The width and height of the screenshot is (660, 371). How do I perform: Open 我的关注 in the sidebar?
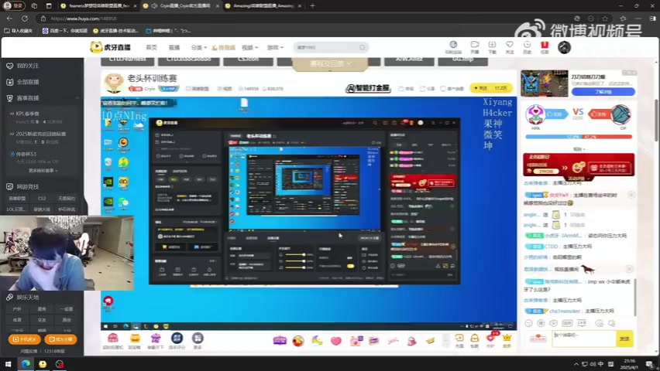tap(27, 66)
